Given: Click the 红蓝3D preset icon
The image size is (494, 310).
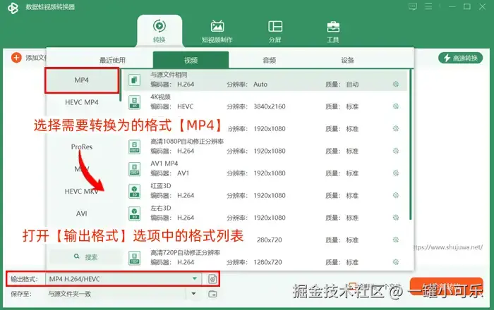Looking at the screenshot, I should pyautogui.click(x=135, y=192).
